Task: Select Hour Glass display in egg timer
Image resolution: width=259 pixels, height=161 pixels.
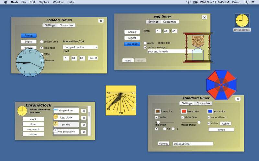Action: point(132,44)
